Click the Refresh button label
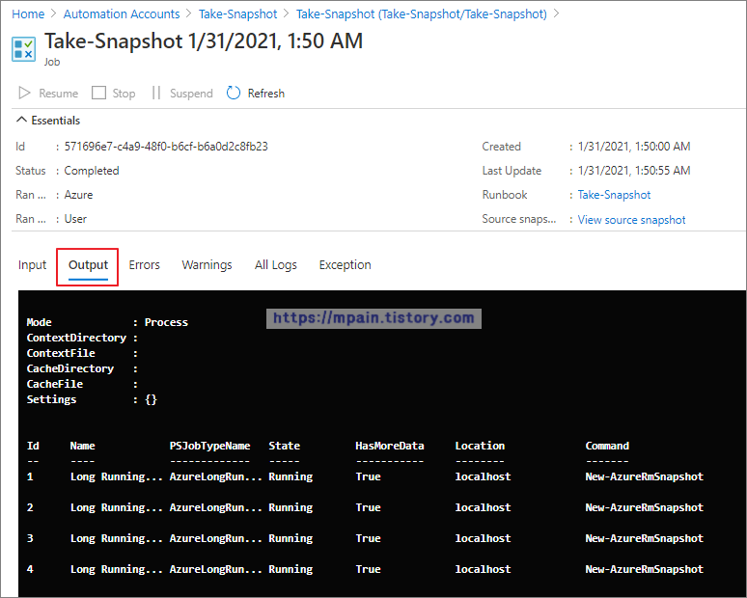 pos(265,94)
